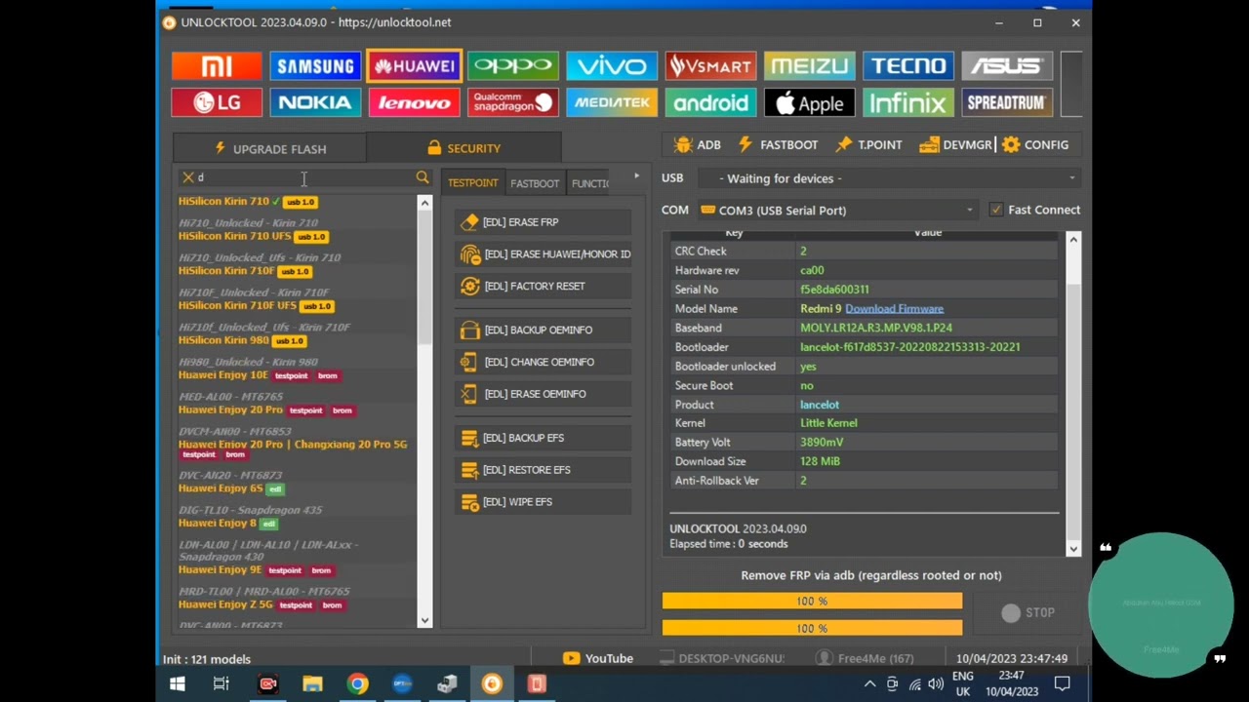This screenshot has height=702, width=1249.
Task: Click the STOP button
Action: [1028, 612]
